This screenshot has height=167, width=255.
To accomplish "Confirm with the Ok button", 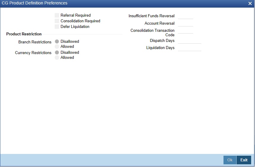I will click(230, 160).
